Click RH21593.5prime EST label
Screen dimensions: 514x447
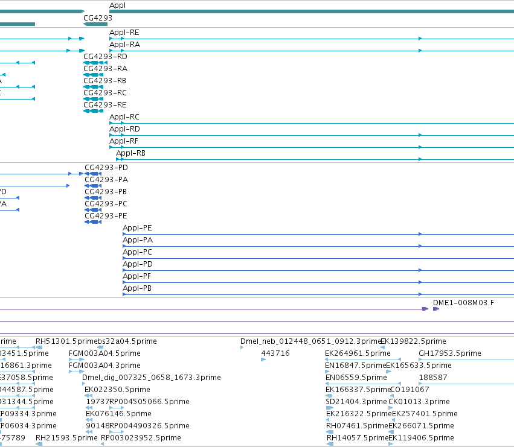(66, 438)
